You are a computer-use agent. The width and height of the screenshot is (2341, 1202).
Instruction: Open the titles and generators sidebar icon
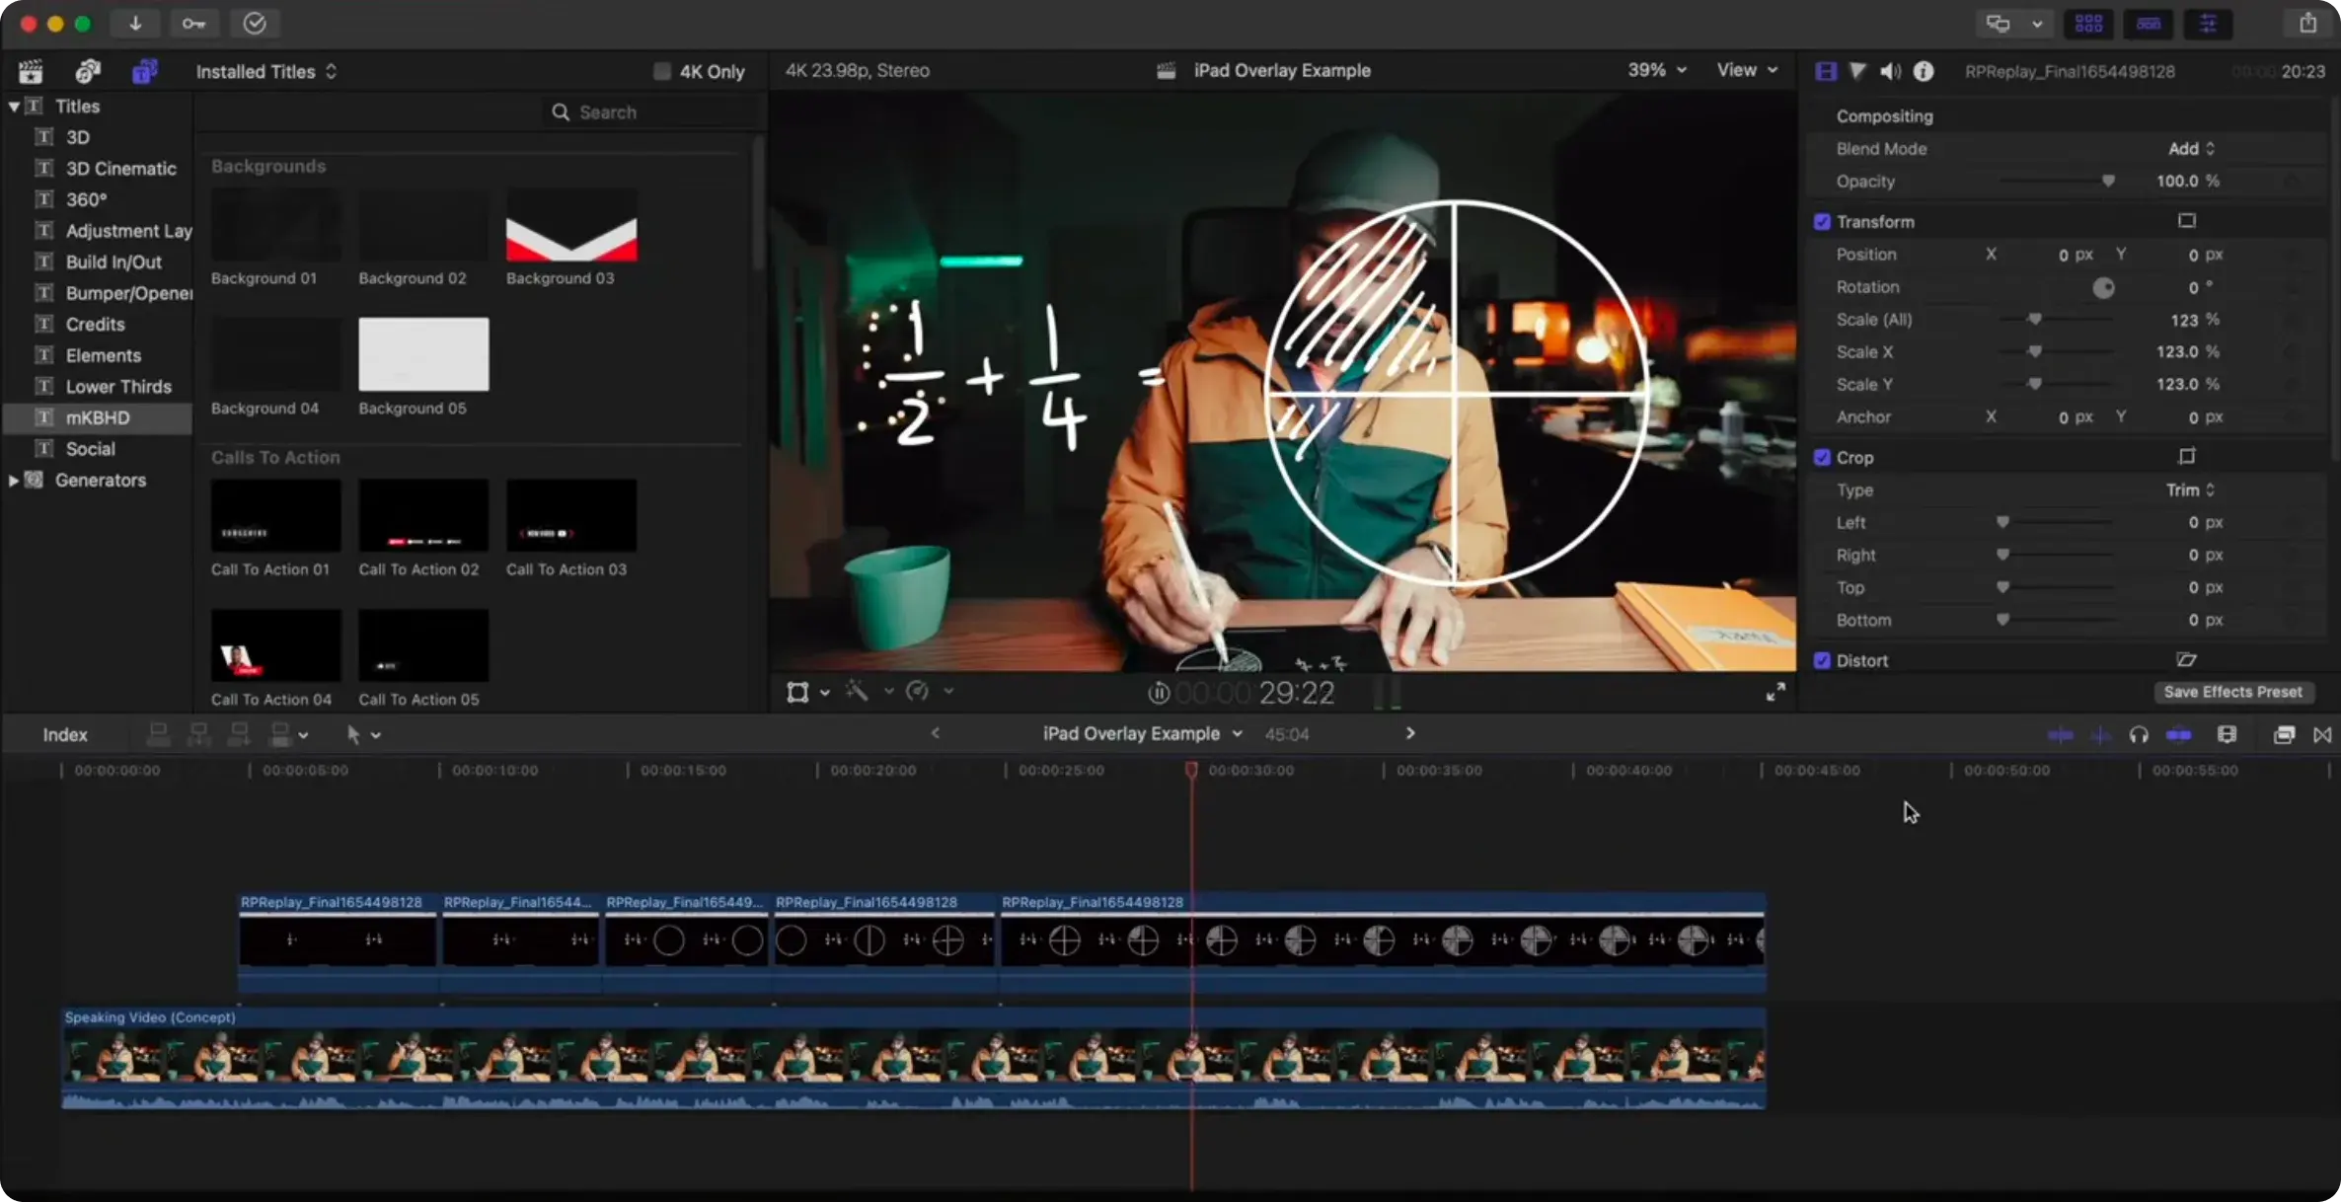[145, 71]
